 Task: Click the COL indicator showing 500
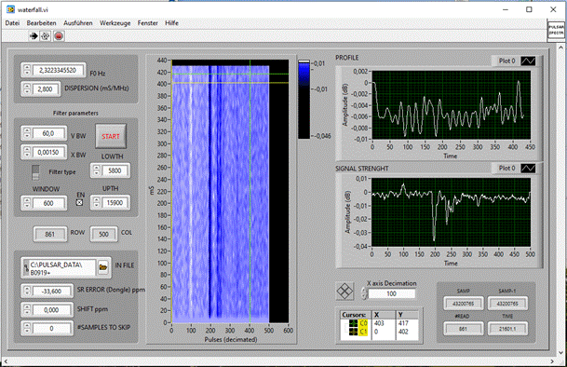[103, 234]
